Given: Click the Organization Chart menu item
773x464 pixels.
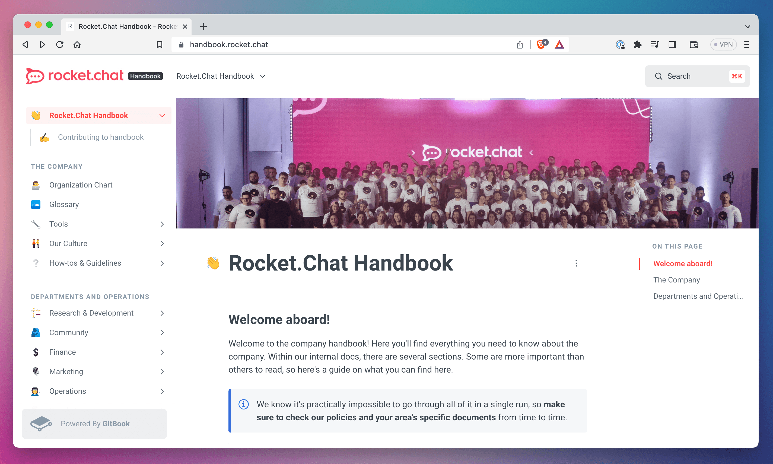Looking at the screenshot, I should [x=81, y=185].
